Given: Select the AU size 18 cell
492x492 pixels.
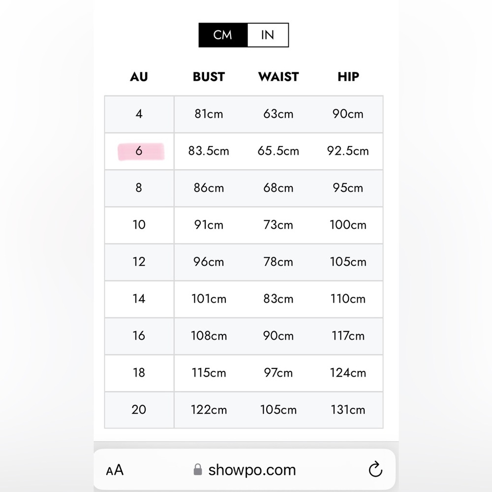Looking at the screenshot, I should pyautogui.click(x=139, y=373).
